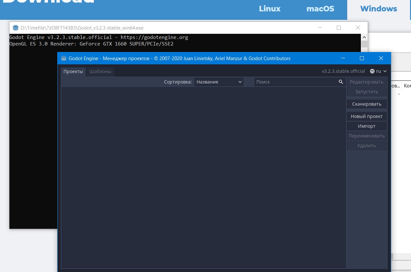Click the v3.2.3.stable.official version label

pos(343,71)
